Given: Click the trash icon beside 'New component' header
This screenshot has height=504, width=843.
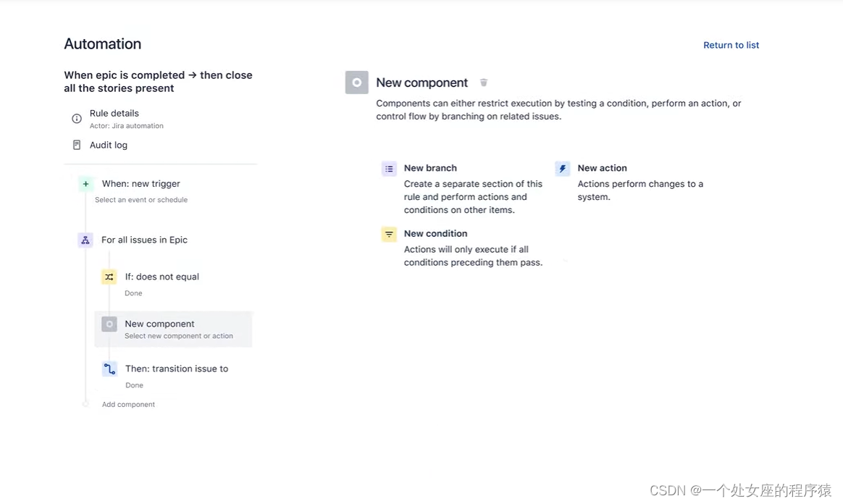Looking at the screenshot, I should click(x=483, y=82).
